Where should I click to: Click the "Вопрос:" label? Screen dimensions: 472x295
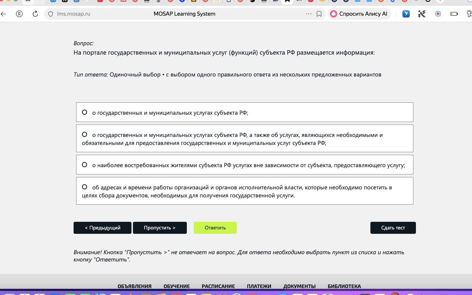tap(83, 43)
